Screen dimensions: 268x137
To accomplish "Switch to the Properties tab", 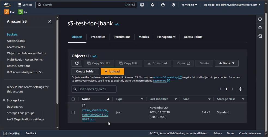I will 98,37.
